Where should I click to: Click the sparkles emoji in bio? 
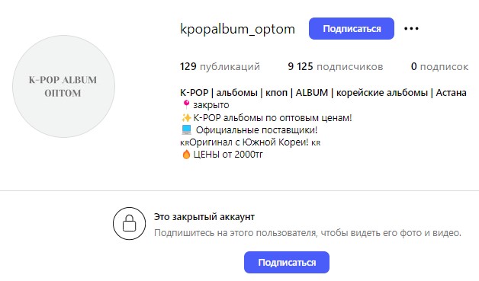pos(186,117)
